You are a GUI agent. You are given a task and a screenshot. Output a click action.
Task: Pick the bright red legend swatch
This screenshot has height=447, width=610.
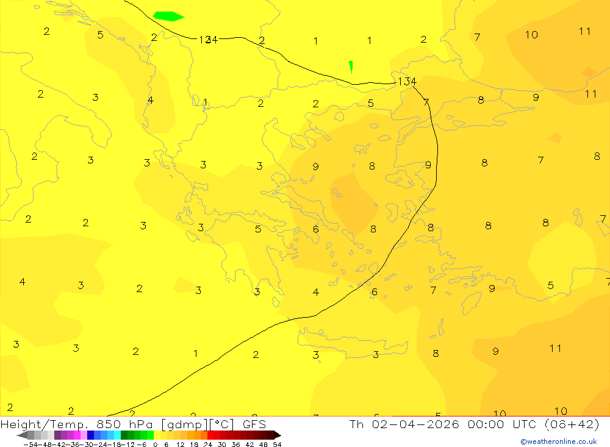[x=210, y=435]
